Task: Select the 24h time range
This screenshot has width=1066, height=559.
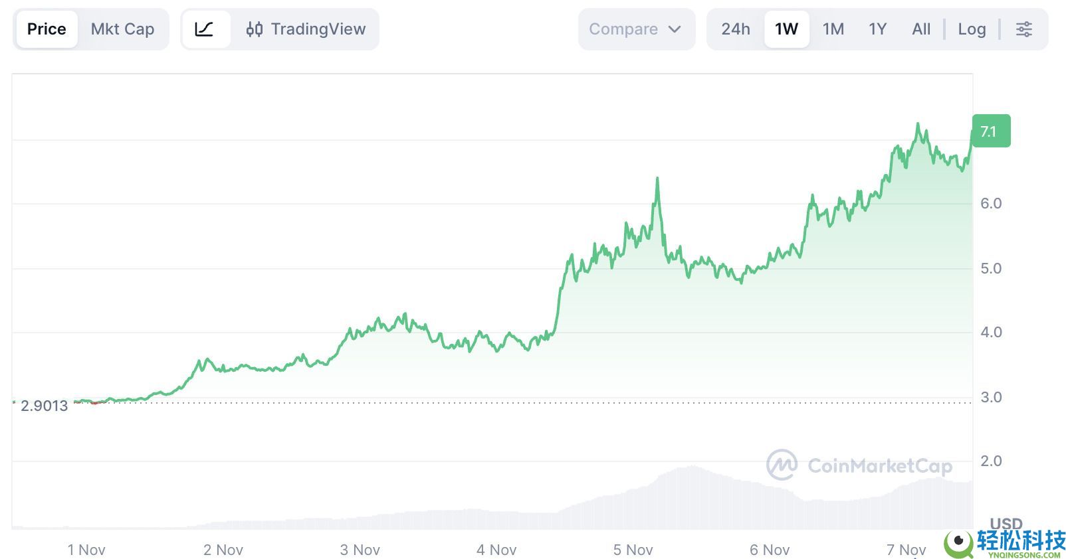Action: click(x=736, y=29)
